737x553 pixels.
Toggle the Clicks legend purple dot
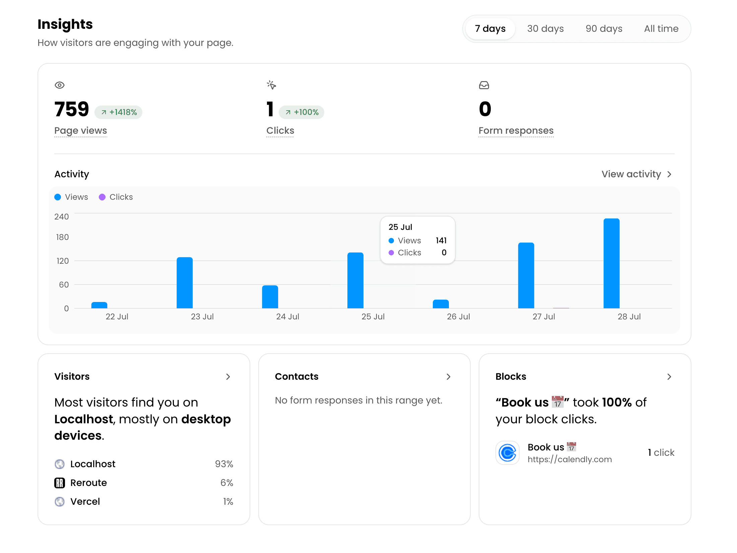pos(102,197)
